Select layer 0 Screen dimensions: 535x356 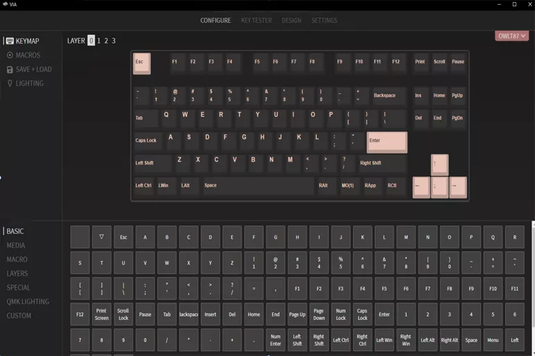(x=91, y=41)
